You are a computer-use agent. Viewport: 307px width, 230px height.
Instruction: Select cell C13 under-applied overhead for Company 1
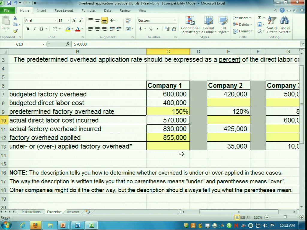click(x=168, y=146)
